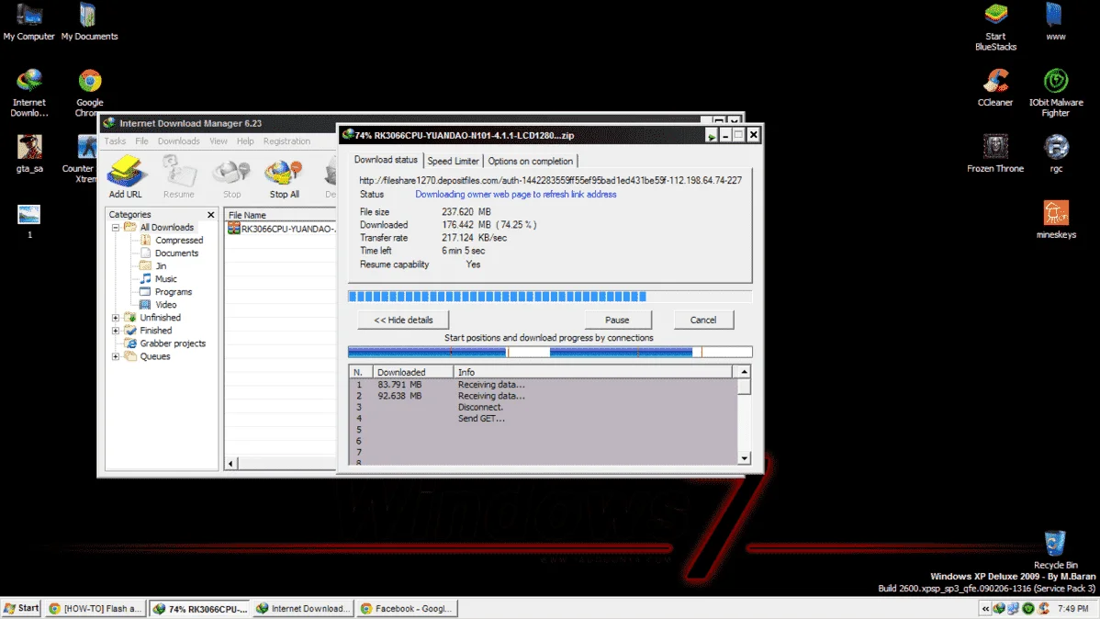This screenshot has width=1100, height=619.
Task: Open Internet Download Manager desktop shortcut
Action: point(29,93)
